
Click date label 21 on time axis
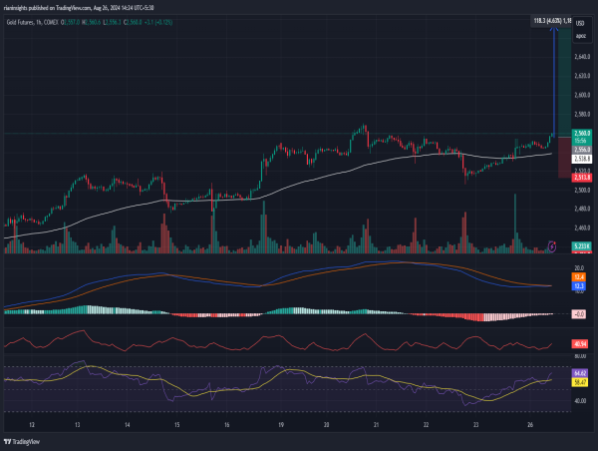[376, 425]
